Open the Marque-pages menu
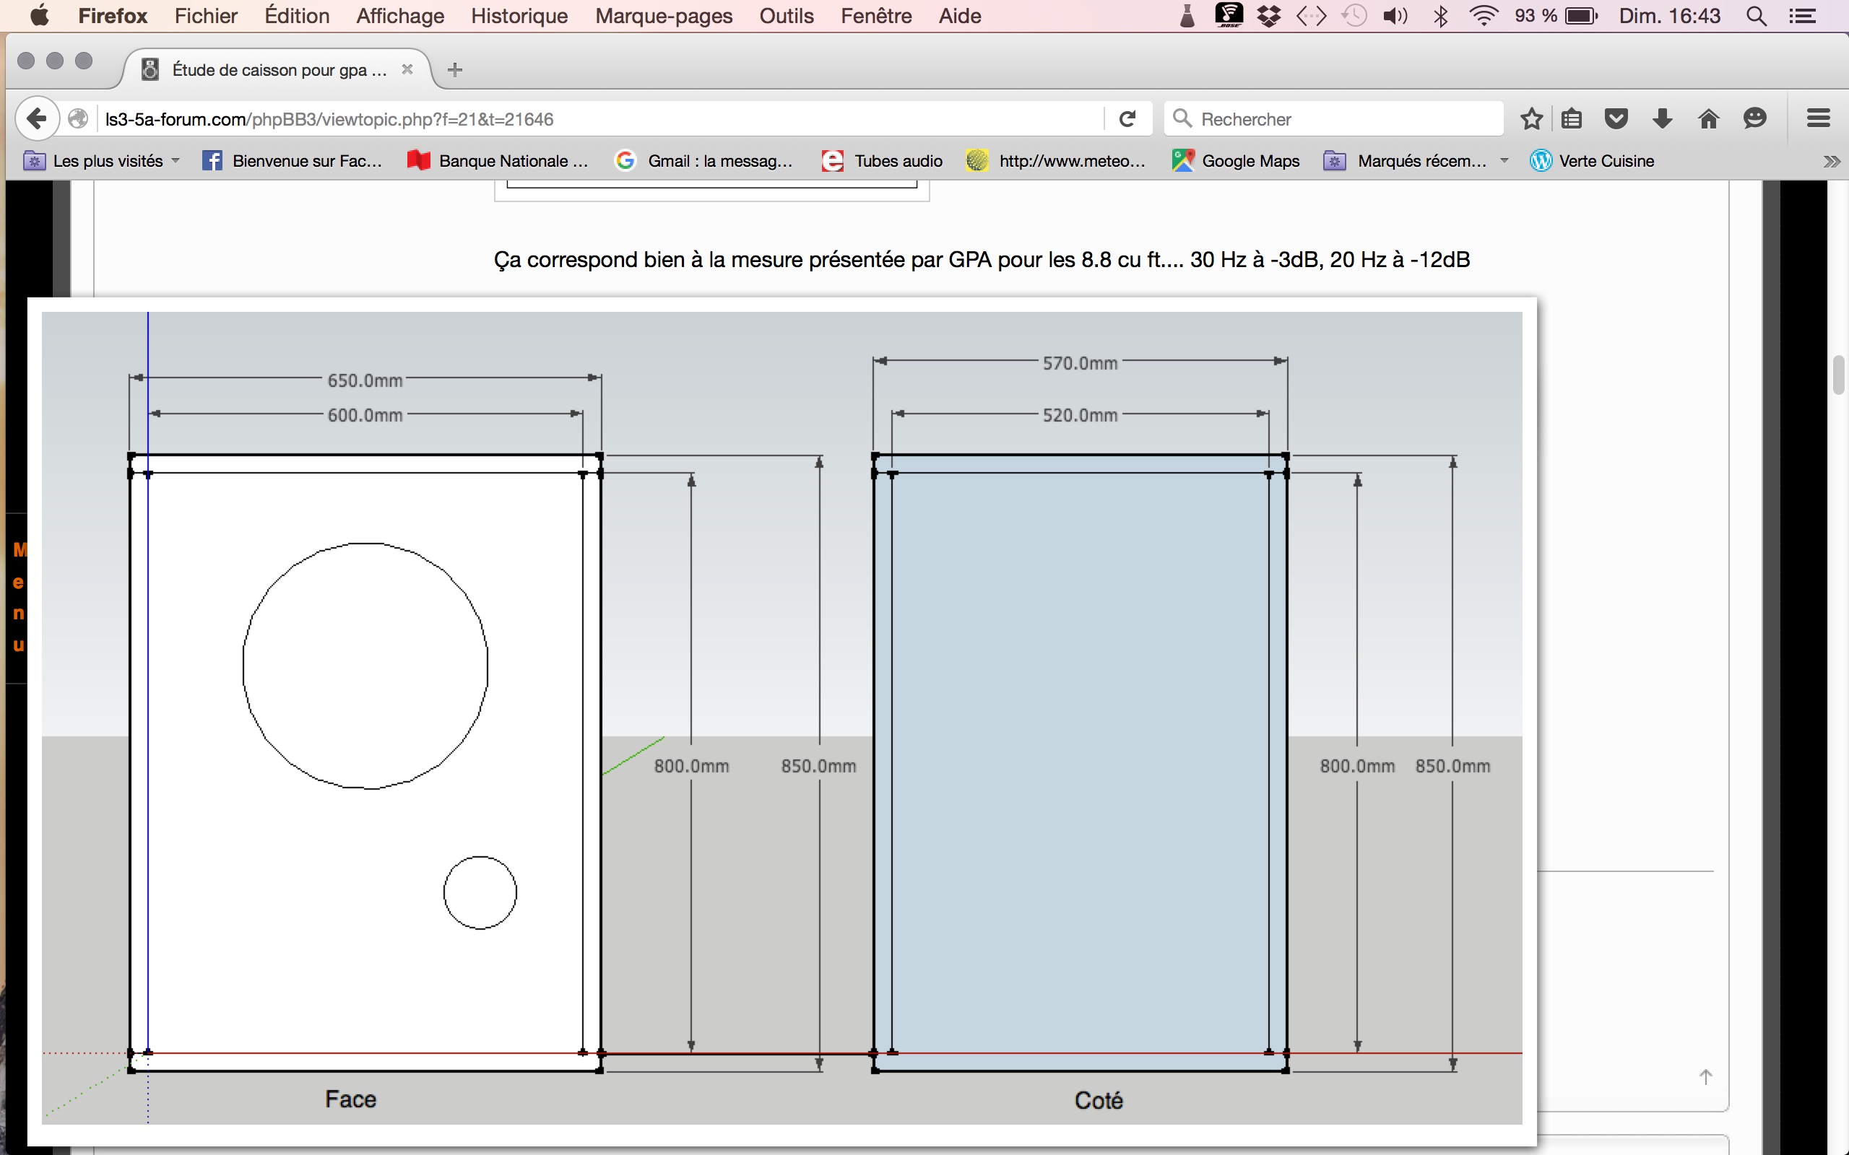 (663, 15)
